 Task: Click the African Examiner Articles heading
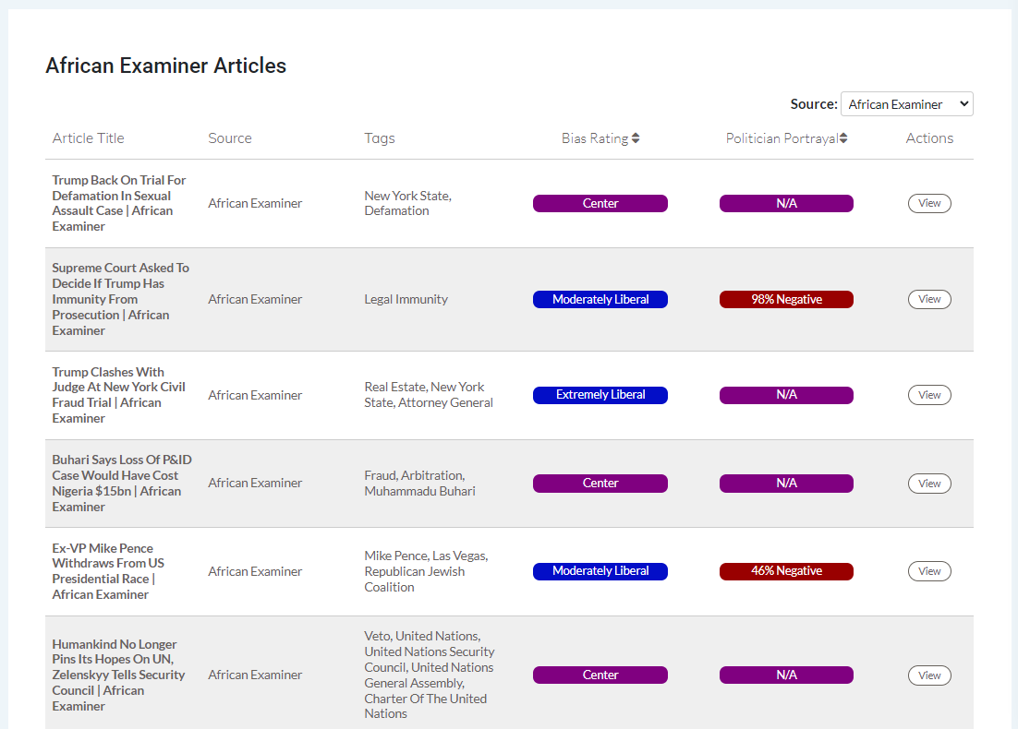[166, 66]
